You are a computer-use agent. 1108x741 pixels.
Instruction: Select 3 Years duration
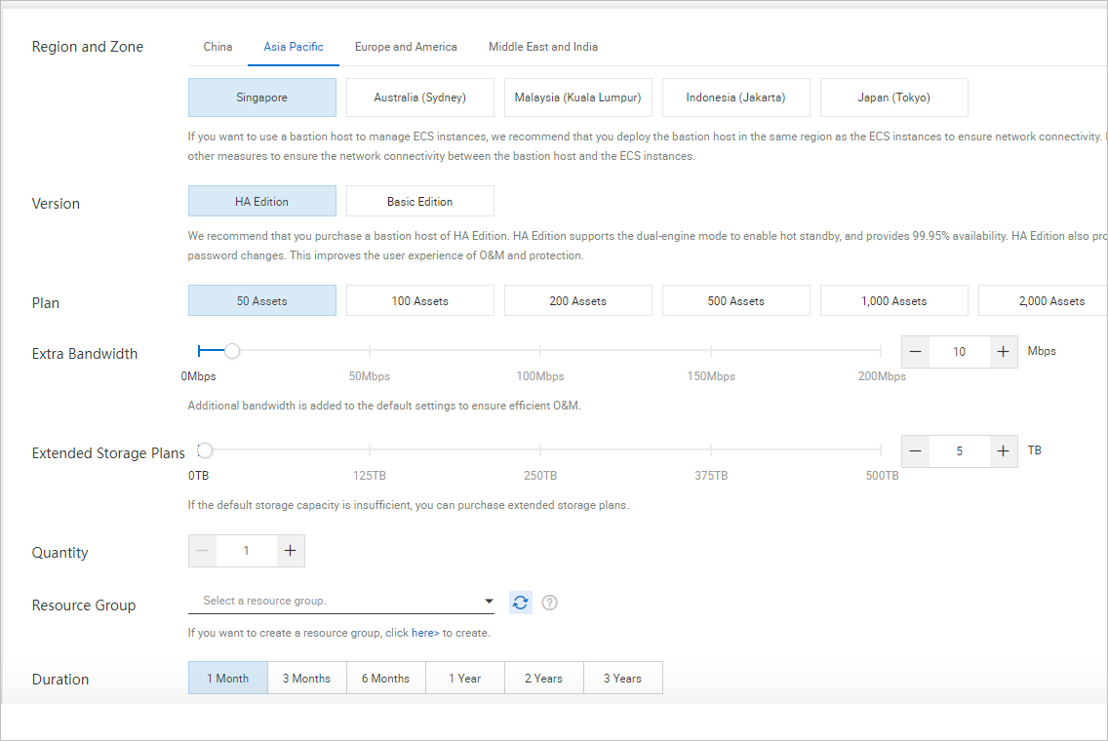[622, 679]
